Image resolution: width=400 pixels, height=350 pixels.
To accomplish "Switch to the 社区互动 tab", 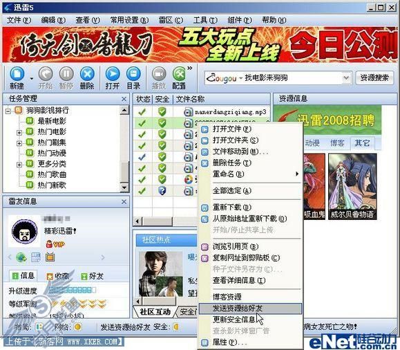I will 155,312.
